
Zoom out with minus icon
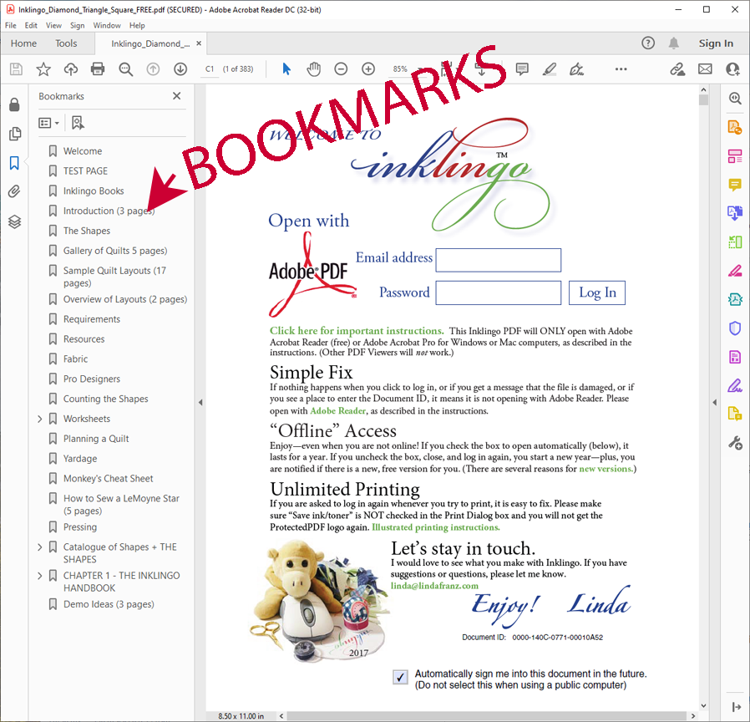tap(341, 69)
